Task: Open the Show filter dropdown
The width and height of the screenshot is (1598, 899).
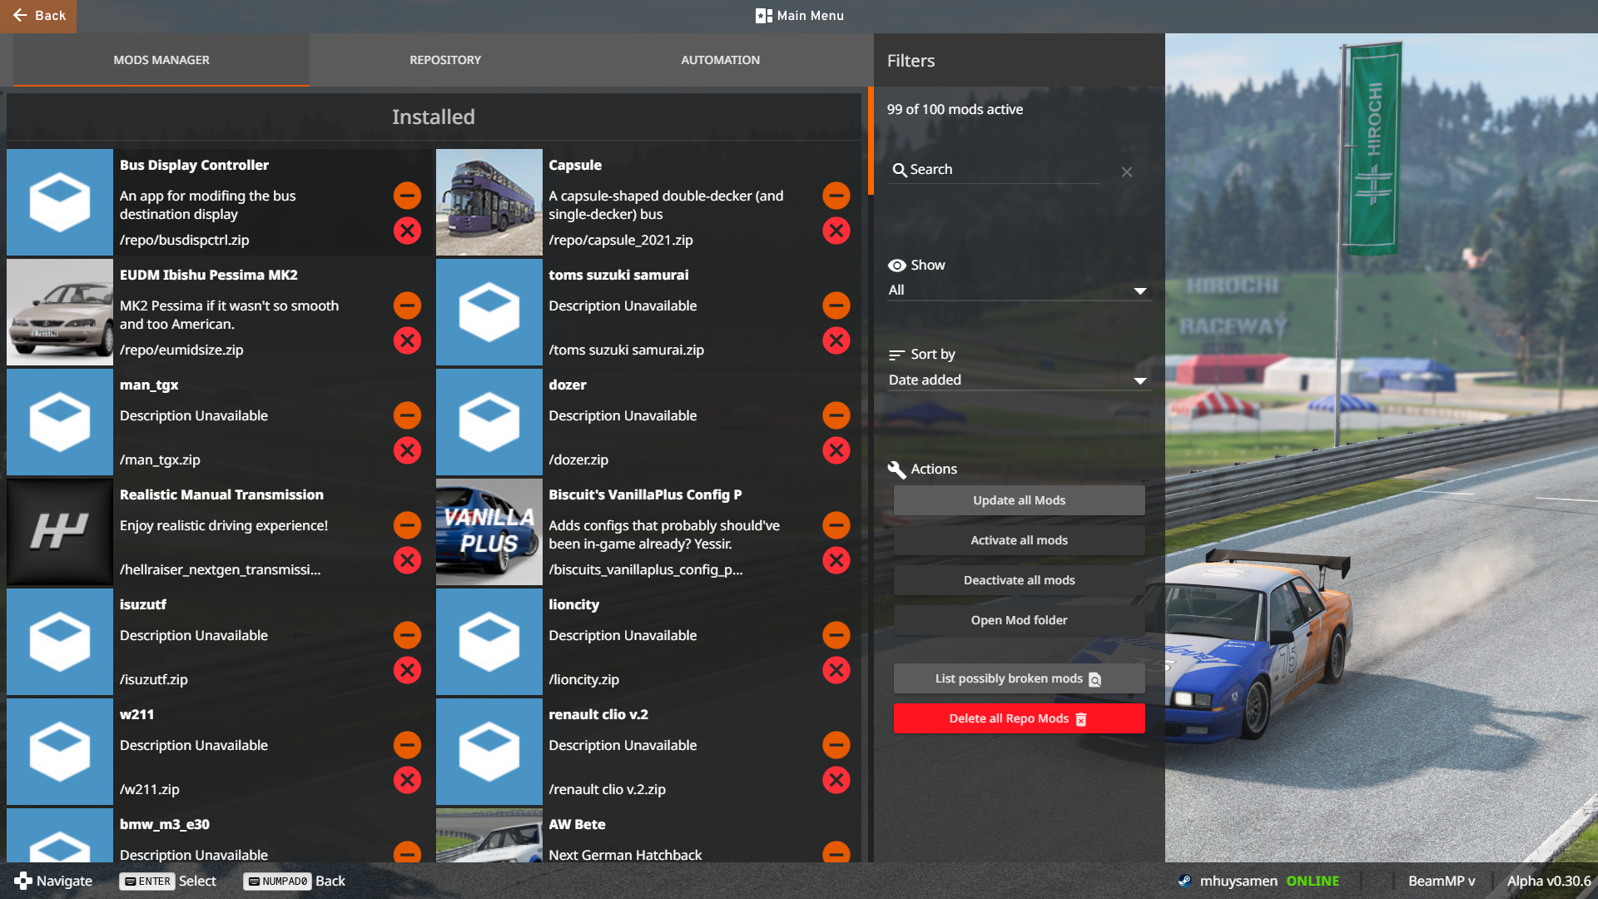Action: click(1019, 290)
